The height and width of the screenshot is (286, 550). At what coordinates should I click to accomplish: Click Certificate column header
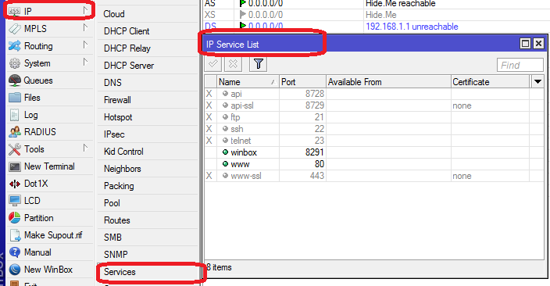pos(490,82)
